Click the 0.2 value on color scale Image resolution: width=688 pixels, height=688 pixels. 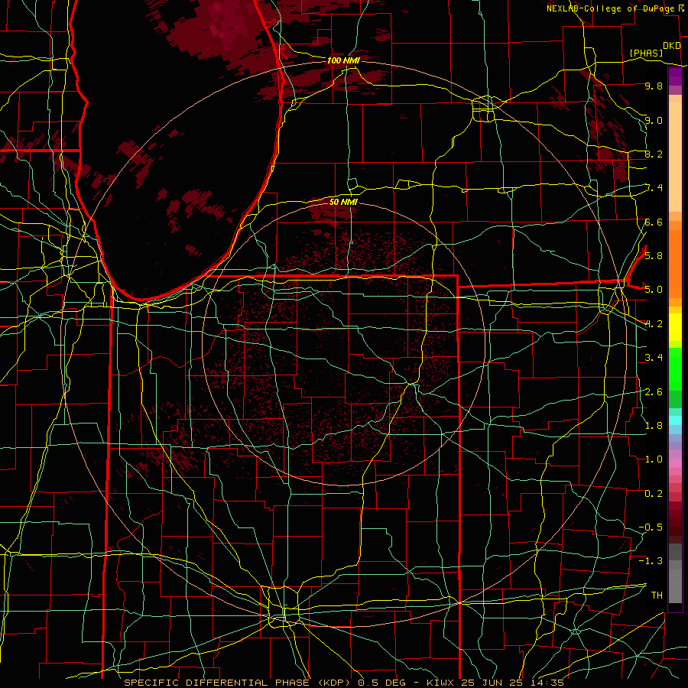tap(654, 493)
